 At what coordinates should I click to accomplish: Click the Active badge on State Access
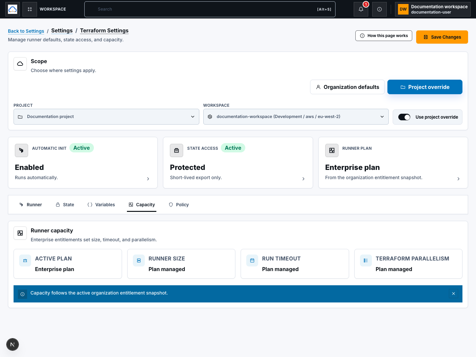[233, 148]
